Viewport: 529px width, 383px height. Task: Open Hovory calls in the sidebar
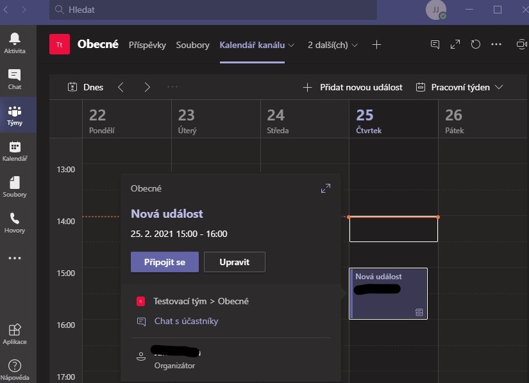point(15,223)
